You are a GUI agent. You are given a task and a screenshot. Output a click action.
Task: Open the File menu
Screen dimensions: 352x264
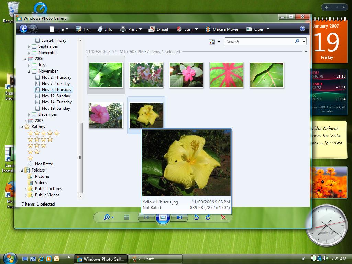coord(59,29)
